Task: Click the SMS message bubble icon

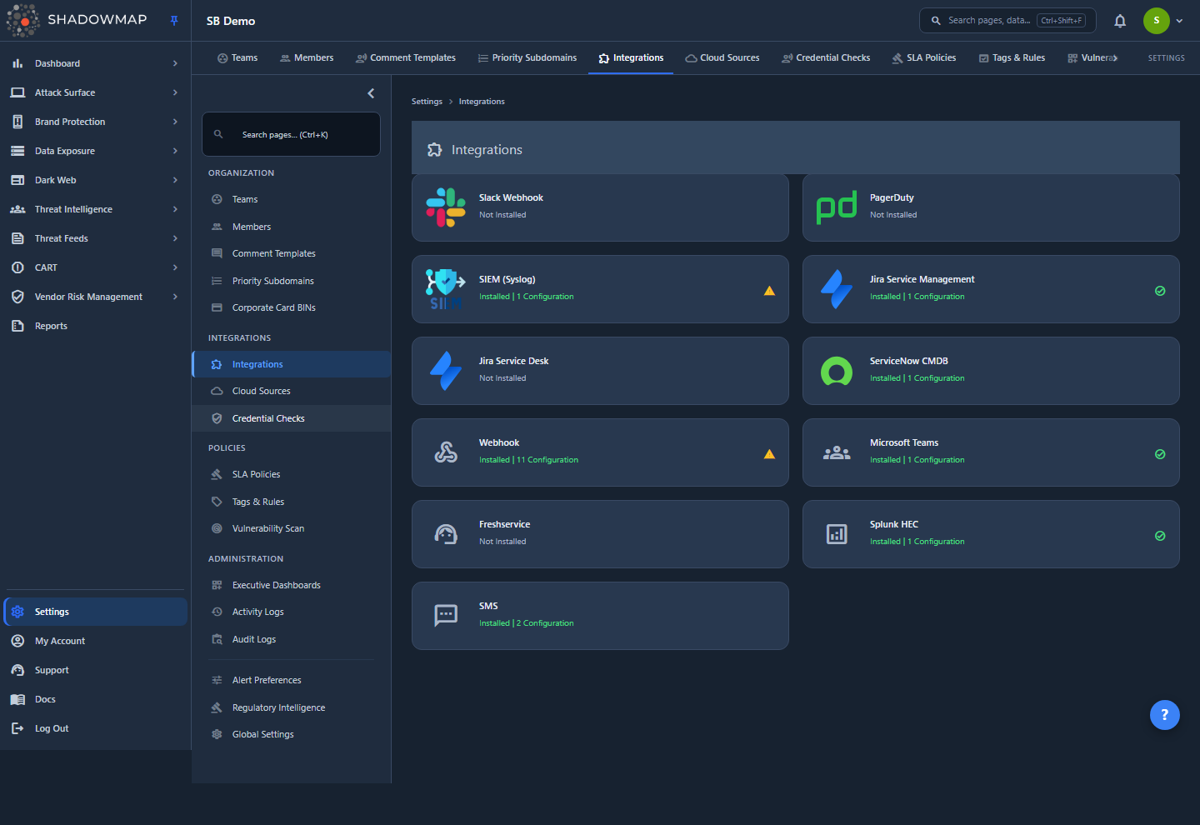Action: (x=446, y=616)
